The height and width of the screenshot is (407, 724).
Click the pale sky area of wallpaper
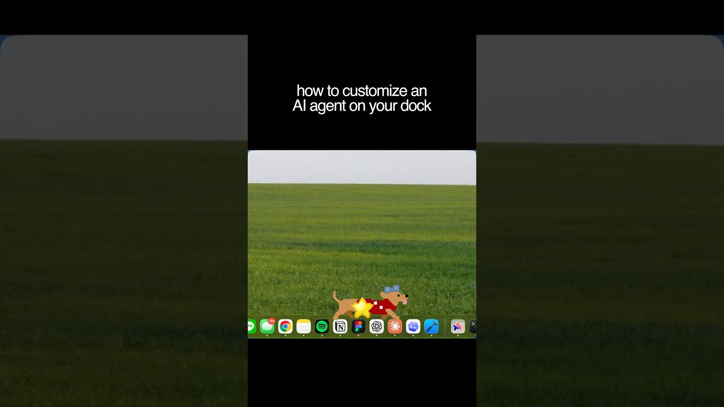362,167
